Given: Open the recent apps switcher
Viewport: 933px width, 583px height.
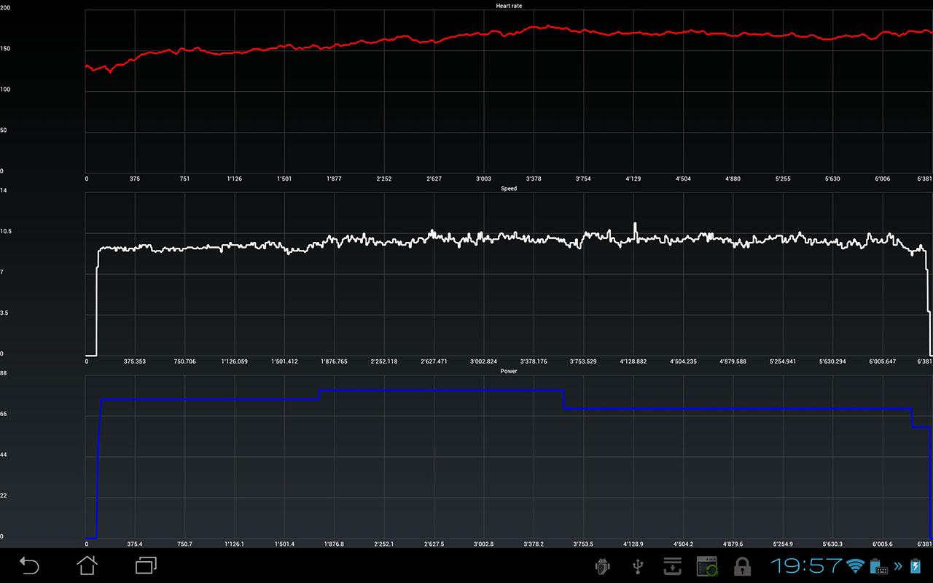Looking at the screenshot, I should pyautogui.click(x=146, y=566).
